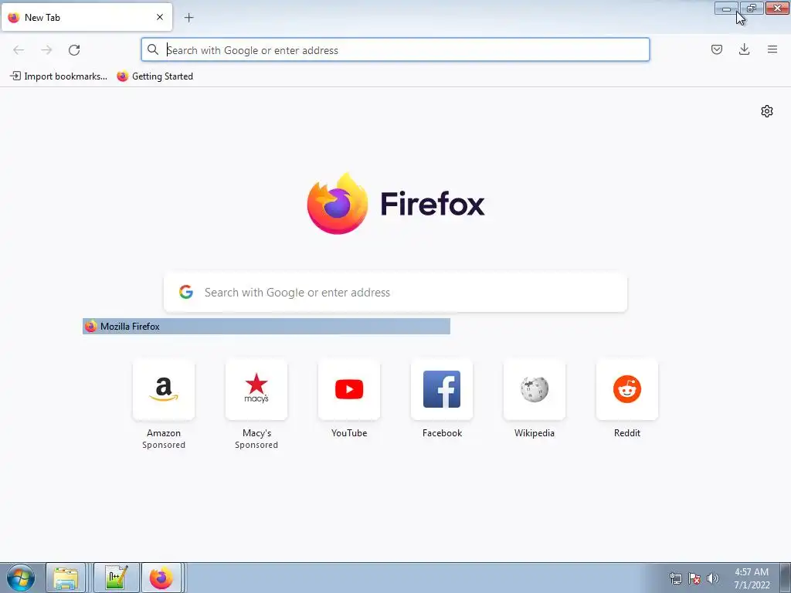791x593 pixels.
Task: Focus the center Google search box
Action: [395, 293]
